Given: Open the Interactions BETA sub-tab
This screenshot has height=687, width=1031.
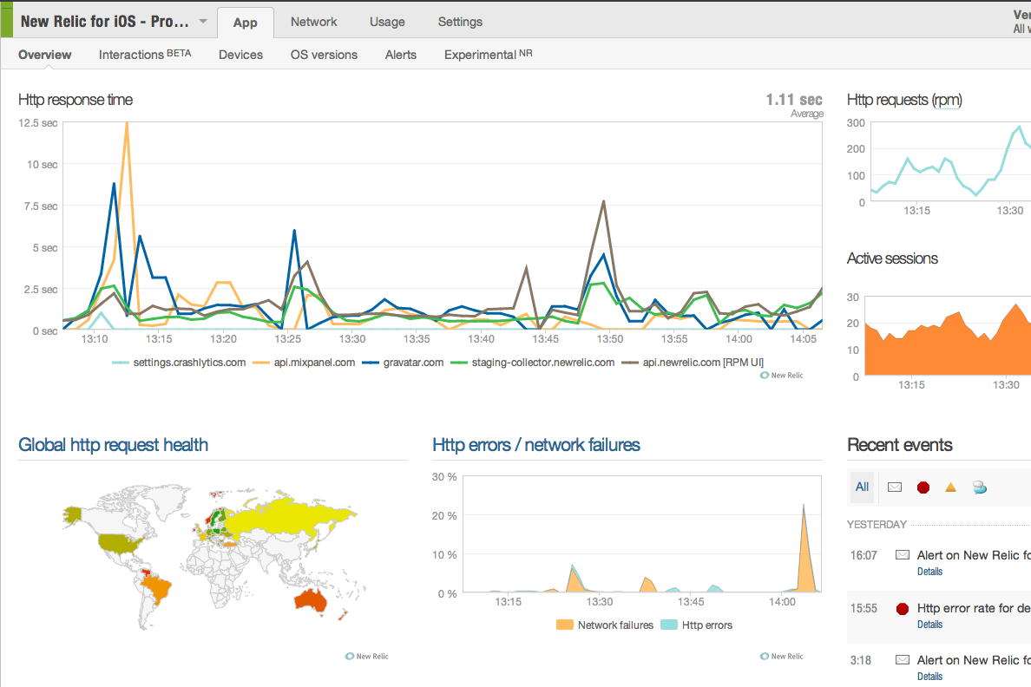Looking at the screenshot, I should pyautogui.click(x=145, y=55).
